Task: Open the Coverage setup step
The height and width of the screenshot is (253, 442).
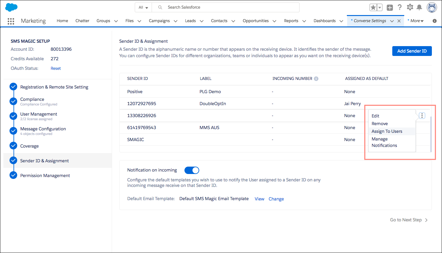Action: tap(29, 146)
